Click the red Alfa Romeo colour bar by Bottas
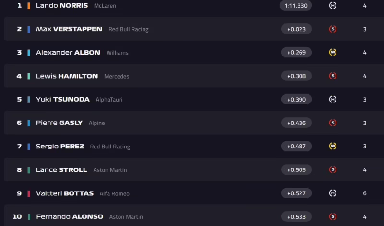The image size is (384, 226). click(29, 193)
